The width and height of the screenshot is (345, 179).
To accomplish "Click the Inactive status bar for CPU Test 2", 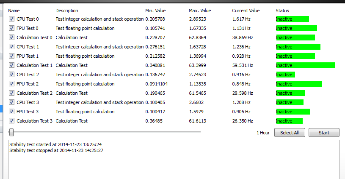I will [x=285, y=75].
